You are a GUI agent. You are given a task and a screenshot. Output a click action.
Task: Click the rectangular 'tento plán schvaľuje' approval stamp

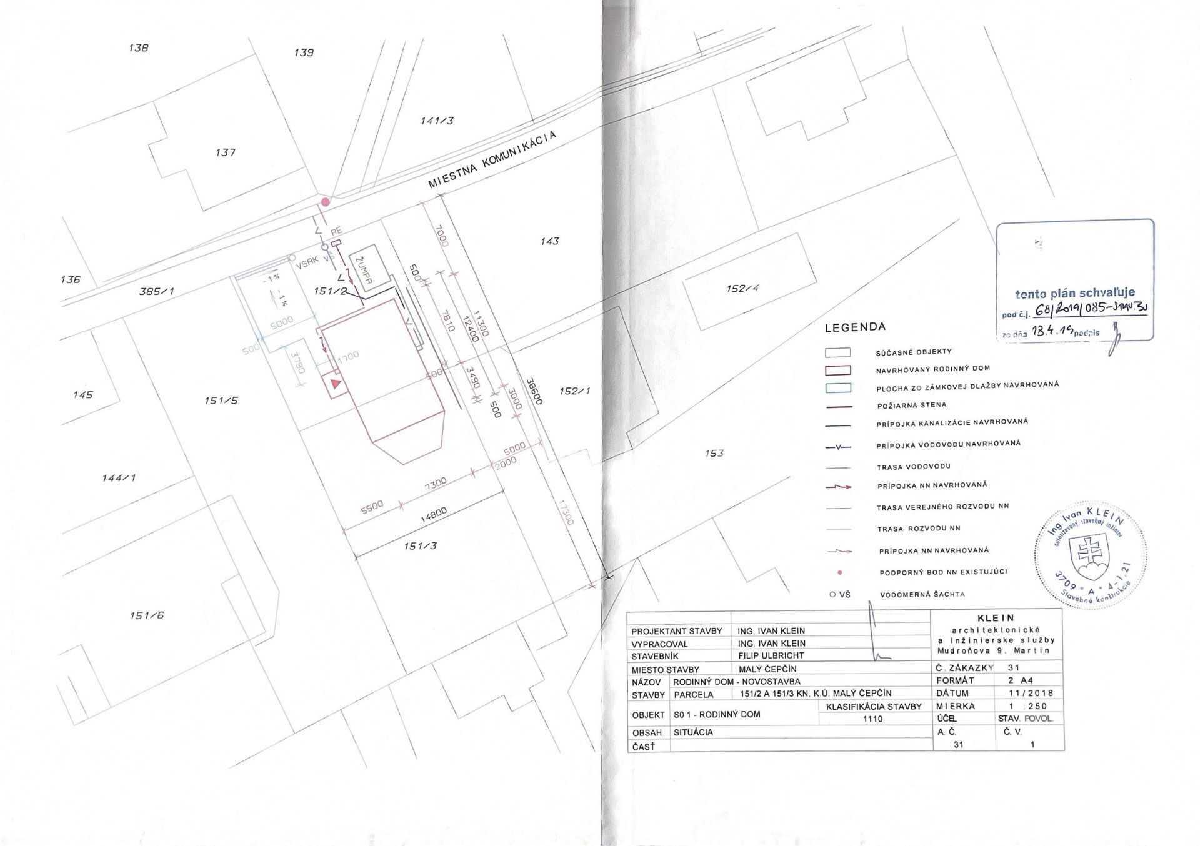1075,280
